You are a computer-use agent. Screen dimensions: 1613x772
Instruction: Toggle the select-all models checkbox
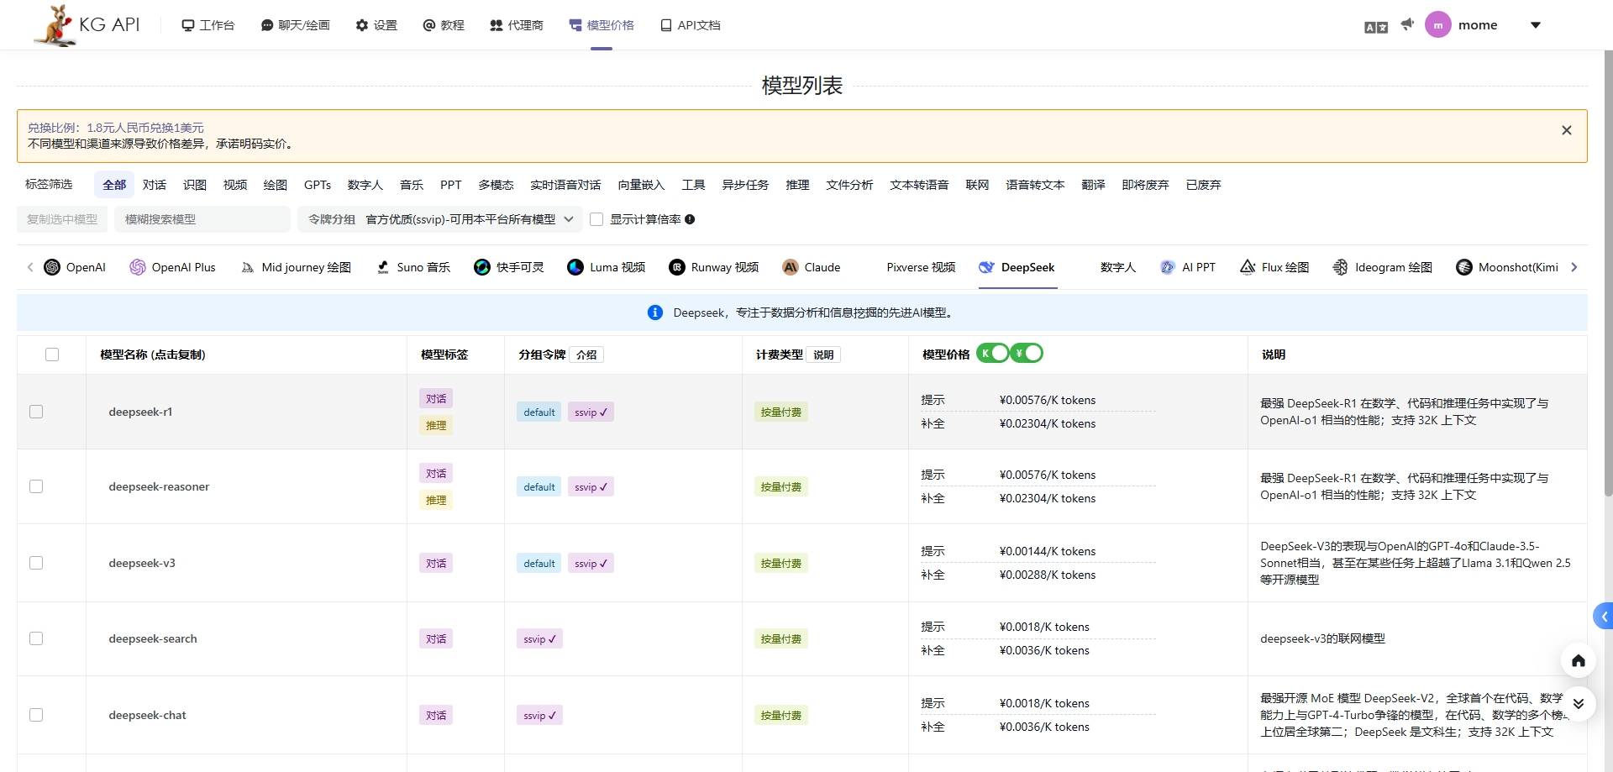pos(52,354)
